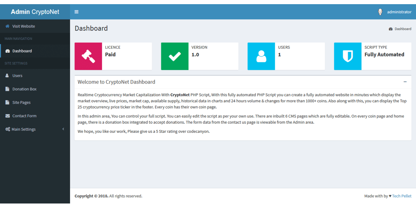
Task: Collapse the Welcome panel with minus button
Action: tap(405, 82)
